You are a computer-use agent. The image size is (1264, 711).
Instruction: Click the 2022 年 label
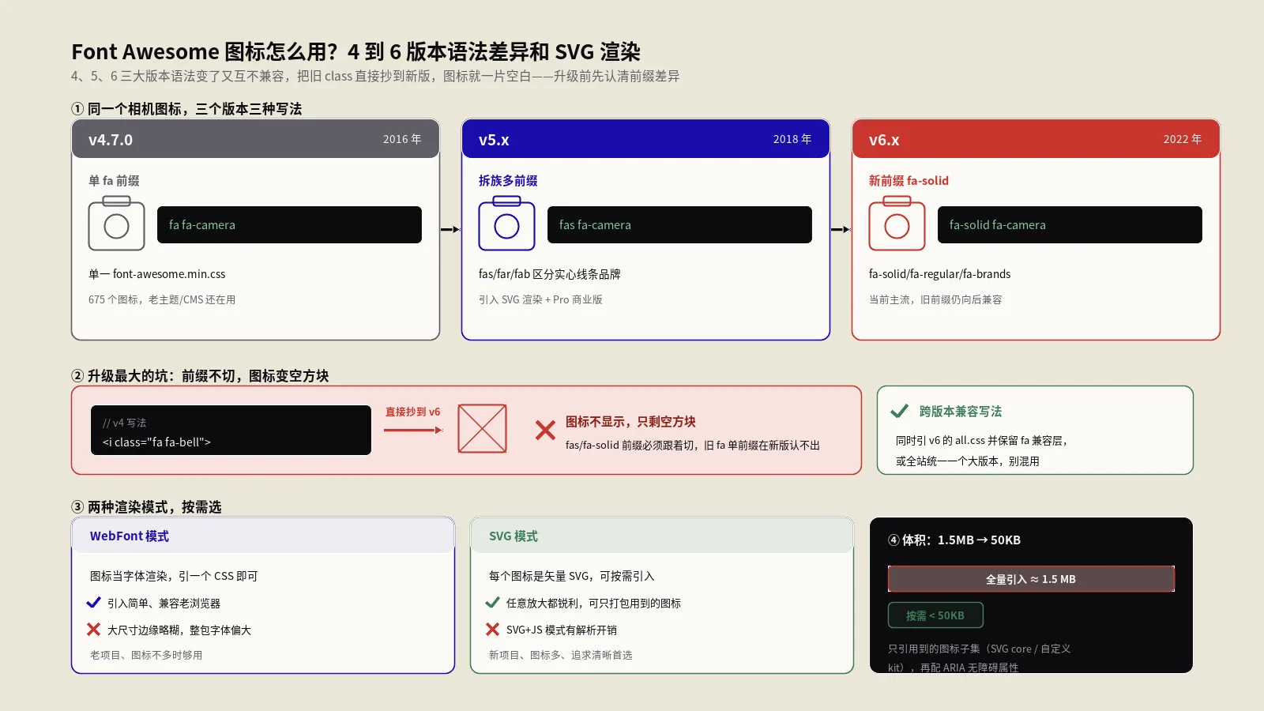1183,139
